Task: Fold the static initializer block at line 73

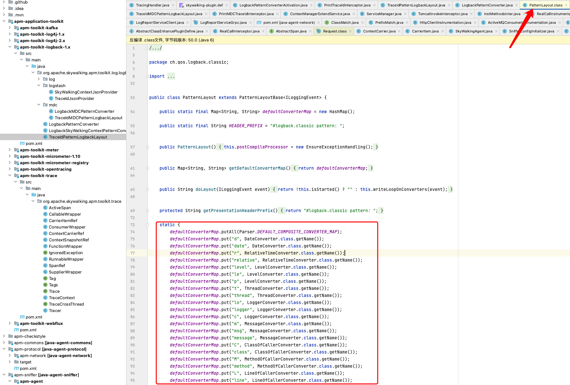Action: [147, 225]
